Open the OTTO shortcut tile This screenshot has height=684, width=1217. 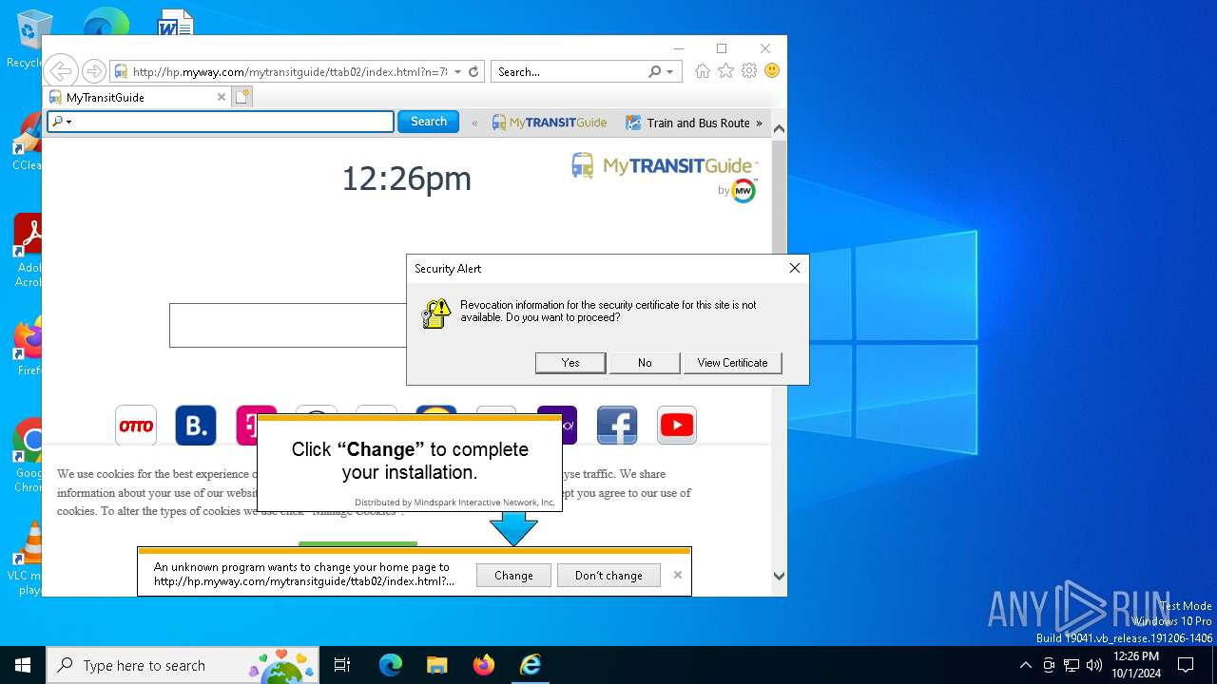136,426
